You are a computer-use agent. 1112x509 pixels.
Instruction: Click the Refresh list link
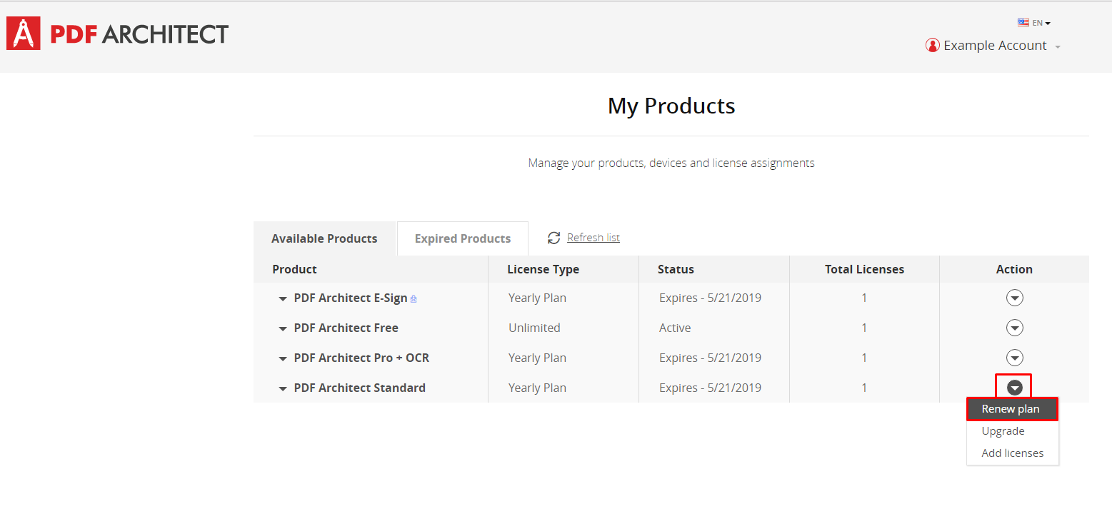click(x=593, y=238)
